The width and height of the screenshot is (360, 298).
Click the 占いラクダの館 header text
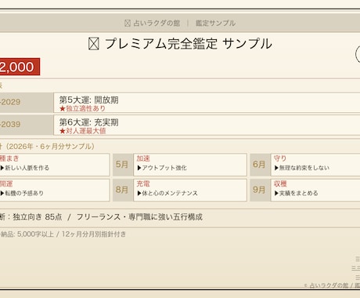click(157, 24)
